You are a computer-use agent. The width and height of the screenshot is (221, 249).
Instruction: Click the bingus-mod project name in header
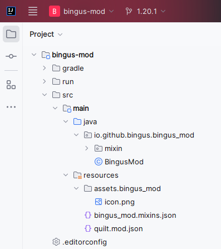coord(84,12)
